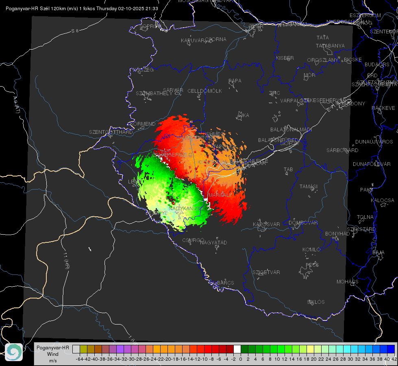This screenshot has width=398, height=366.
Task: Click the KAPUVÁR town label
Action: (193, 41)
